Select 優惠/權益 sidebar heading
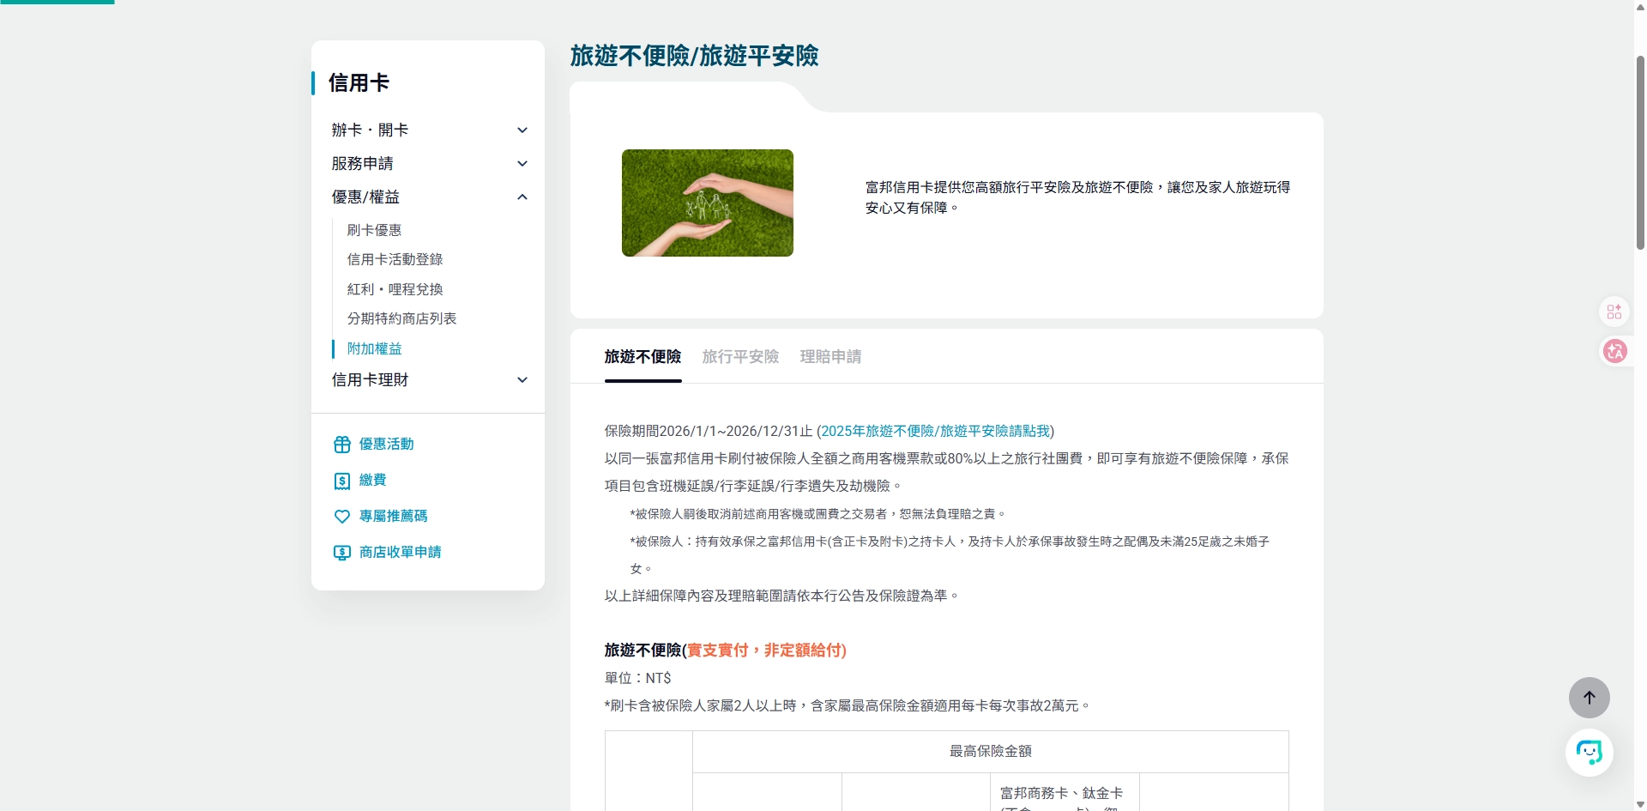 [x=365, y=197]
